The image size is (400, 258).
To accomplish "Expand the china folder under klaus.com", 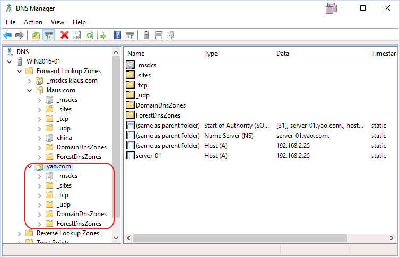I will (x=40, y=138).
